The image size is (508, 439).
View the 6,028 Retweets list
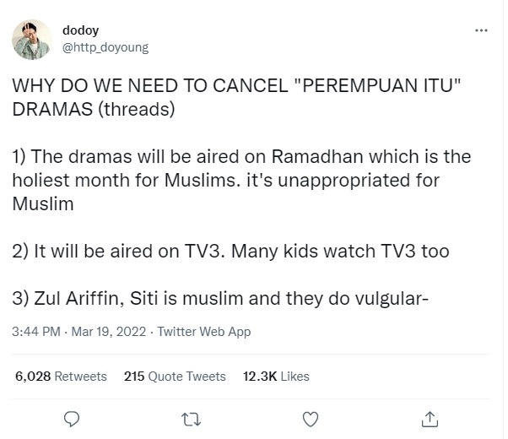coord(61,376)
